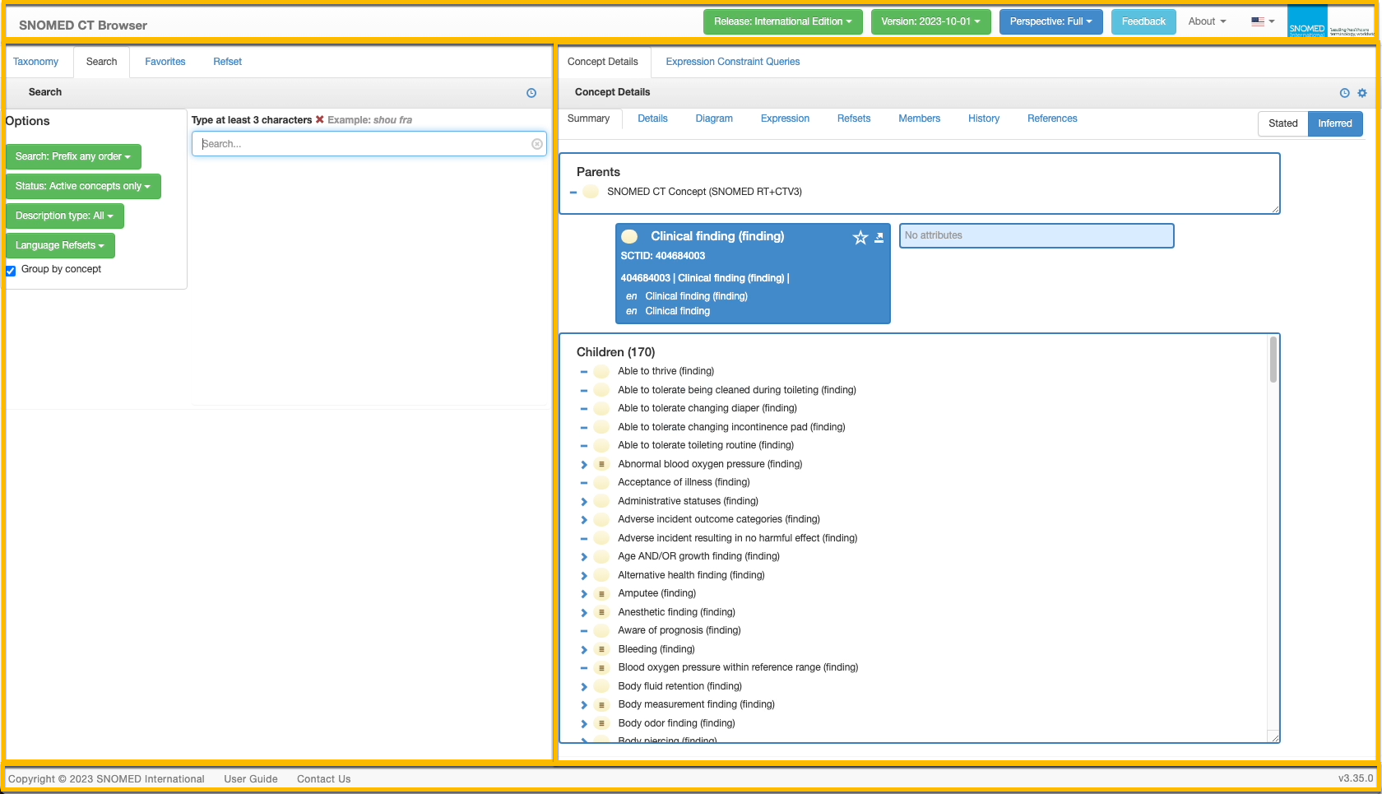Open the Refsets tab in concept details

[854, 118]
